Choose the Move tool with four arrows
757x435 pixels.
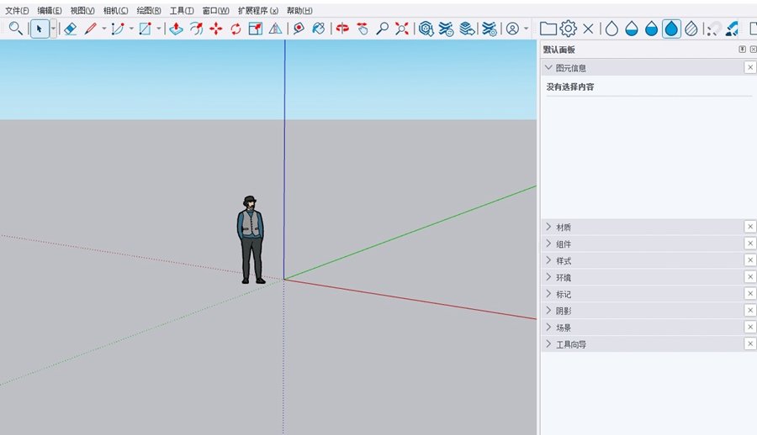216,29
